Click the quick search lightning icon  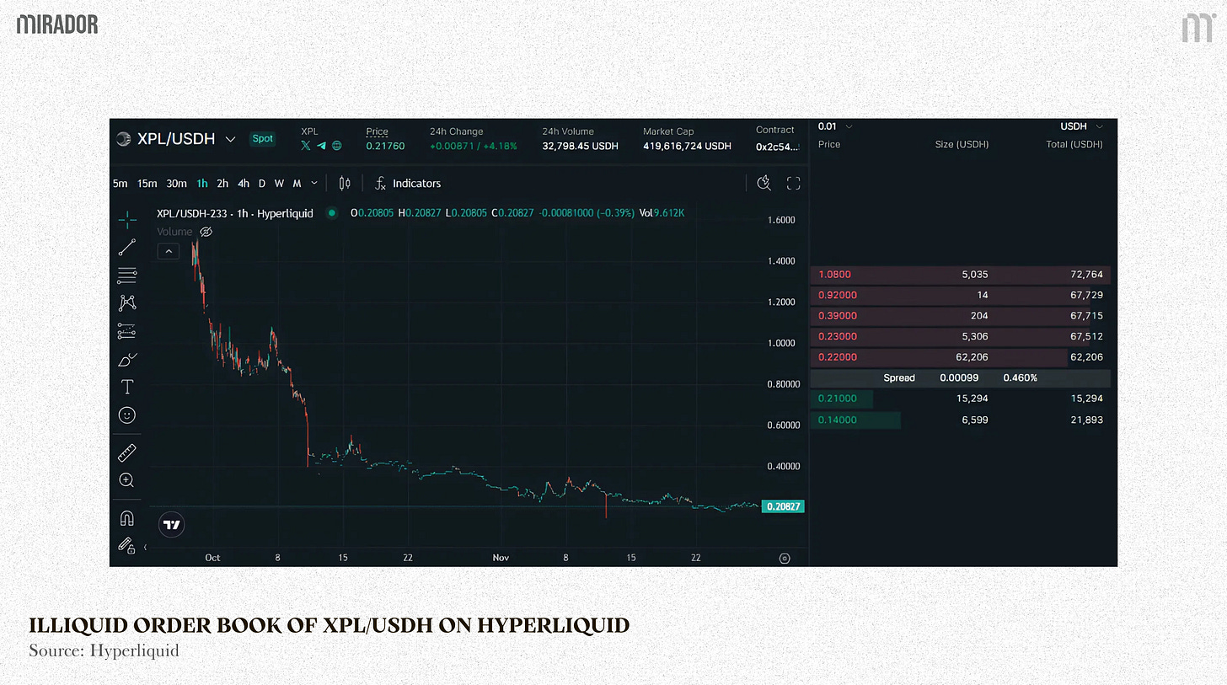pos(764,183)
